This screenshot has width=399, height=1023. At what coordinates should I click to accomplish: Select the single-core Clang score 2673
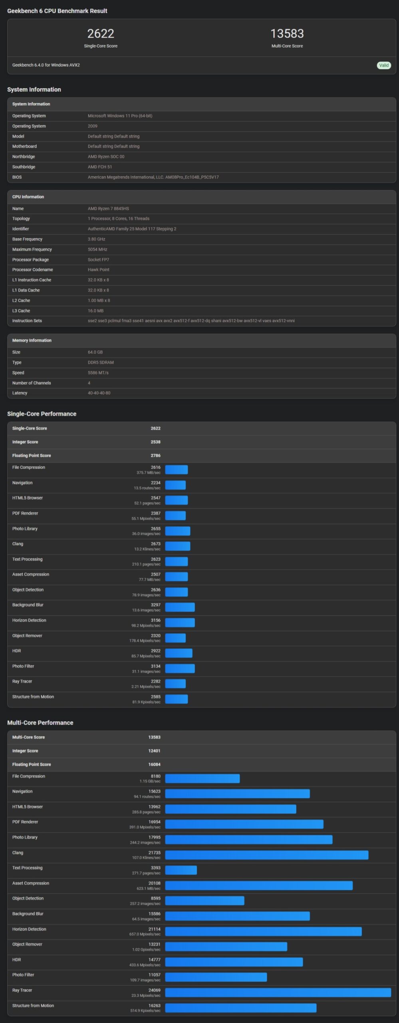tap(155, 544)
